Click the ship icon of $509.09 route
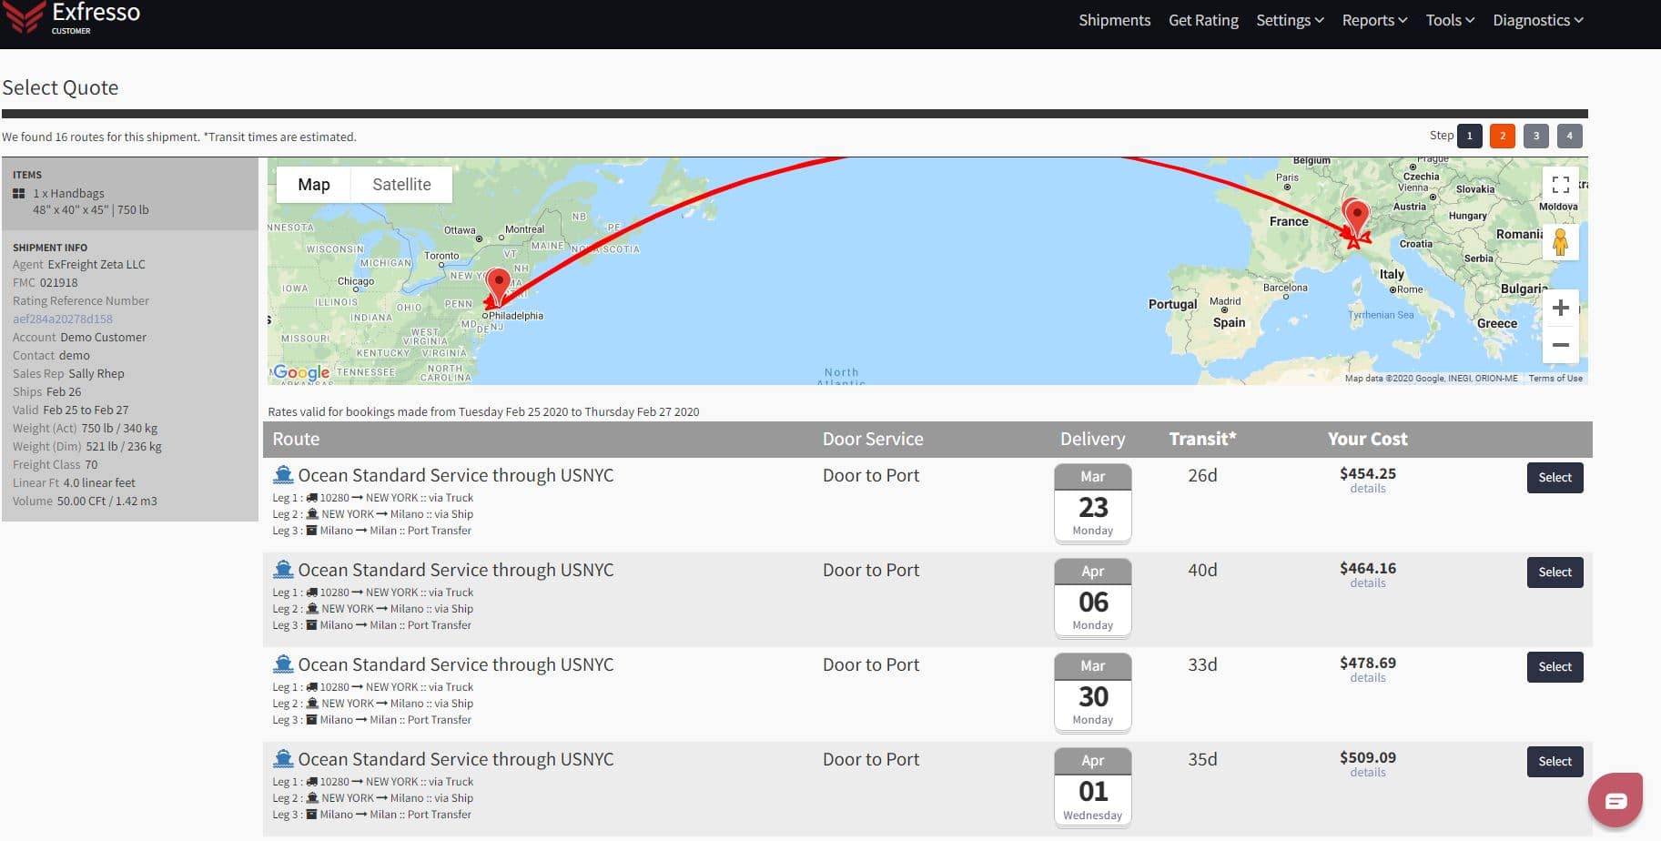 [283, 759]
